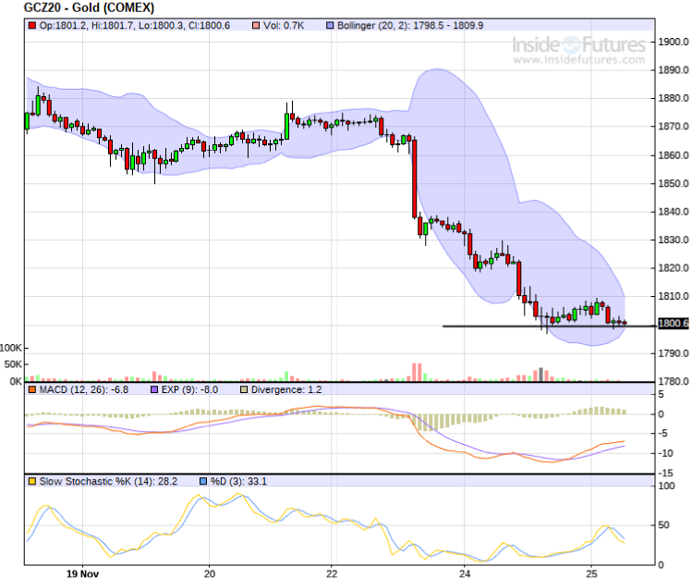
Task: Select the 24 date axis label
Action: pos(464,573)
